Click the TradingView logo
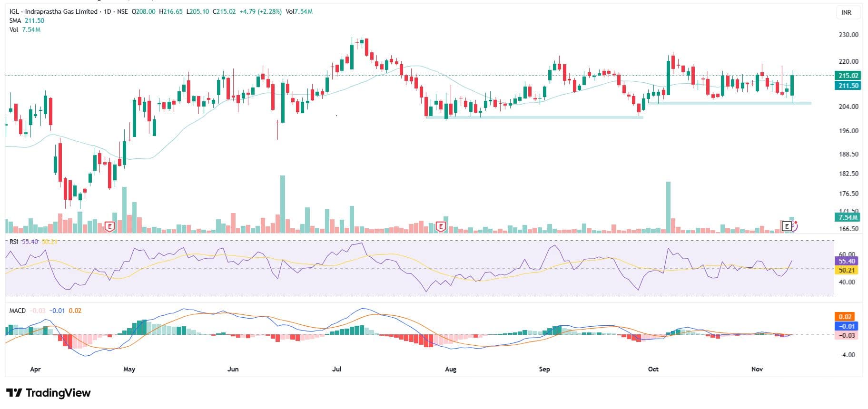868x409 pixels. click(x=49, y=393)
